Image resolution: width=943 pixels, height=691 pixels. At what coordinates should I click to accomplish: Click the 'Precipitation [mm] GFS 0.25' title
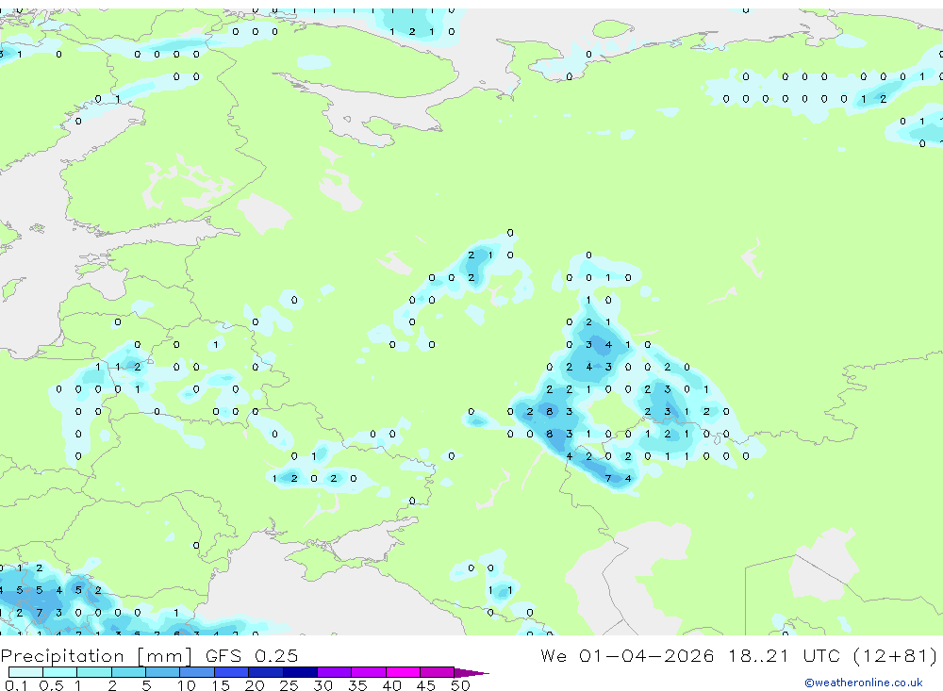(149, 655)
